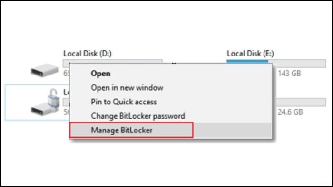The image size is (333, 187).
Task: Click the Local Disk (D:) drive icon
Action: point(44,70)
